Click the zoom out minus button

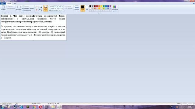tap(181, 104)
